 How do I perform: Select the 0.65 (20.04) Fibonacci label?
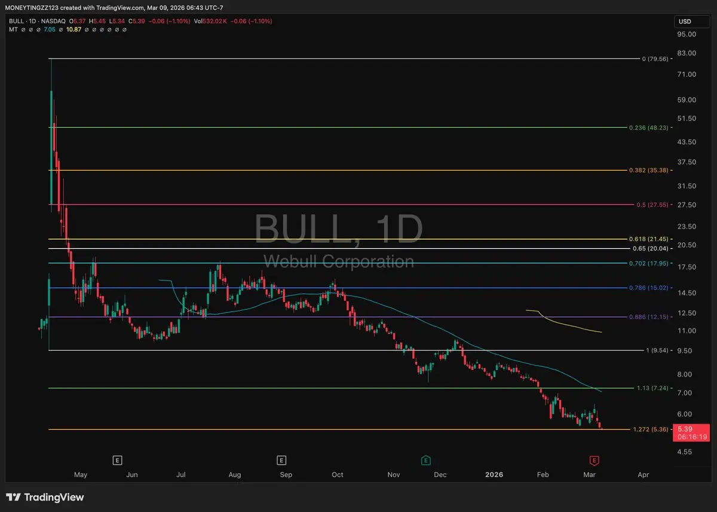pyautogui.click(x=650, y=248)
